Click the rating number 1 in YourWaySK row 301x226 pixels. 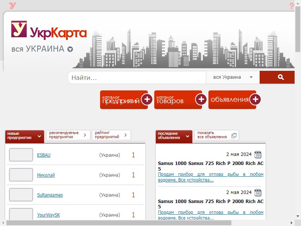point(134,215)
